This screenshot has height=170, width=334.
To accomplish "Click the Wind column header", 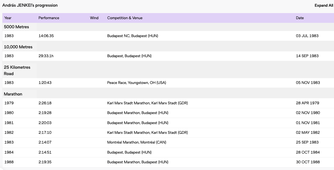I will tap(94, 18).
